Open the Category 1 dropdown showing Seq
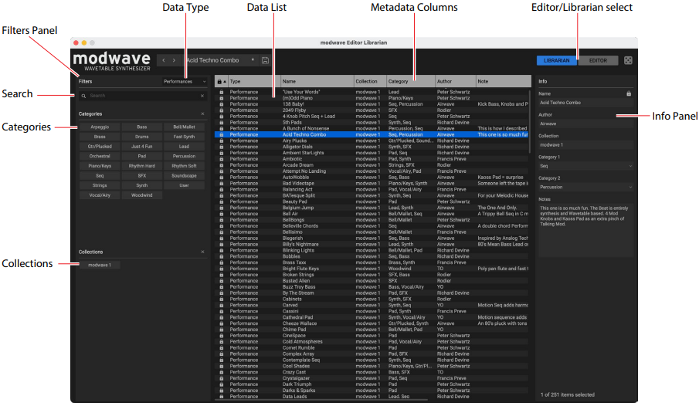Viewport: 699px width, 406px height. pyautogui.click(x=584, y=166)
